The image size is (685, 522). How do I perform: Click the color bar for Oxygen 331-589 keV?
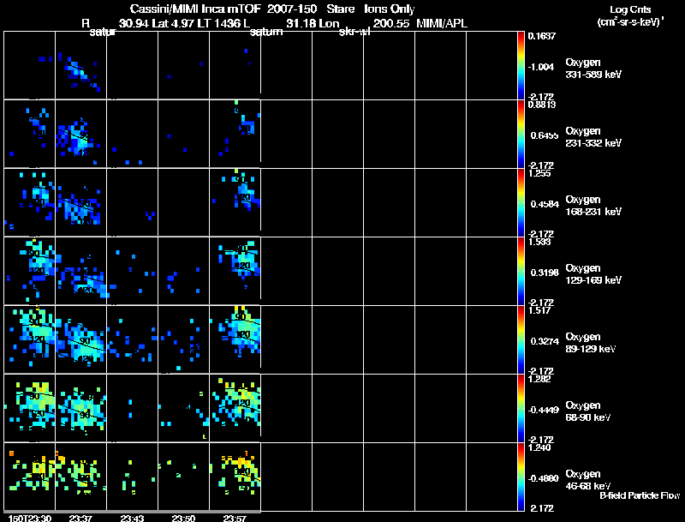click(521, 66)
